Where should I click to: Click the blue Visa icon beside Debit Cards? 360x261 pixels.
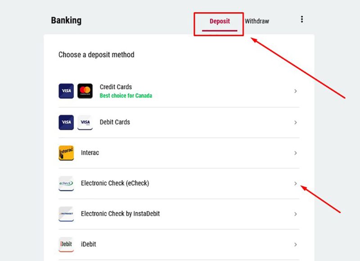(x=66, y=122)
